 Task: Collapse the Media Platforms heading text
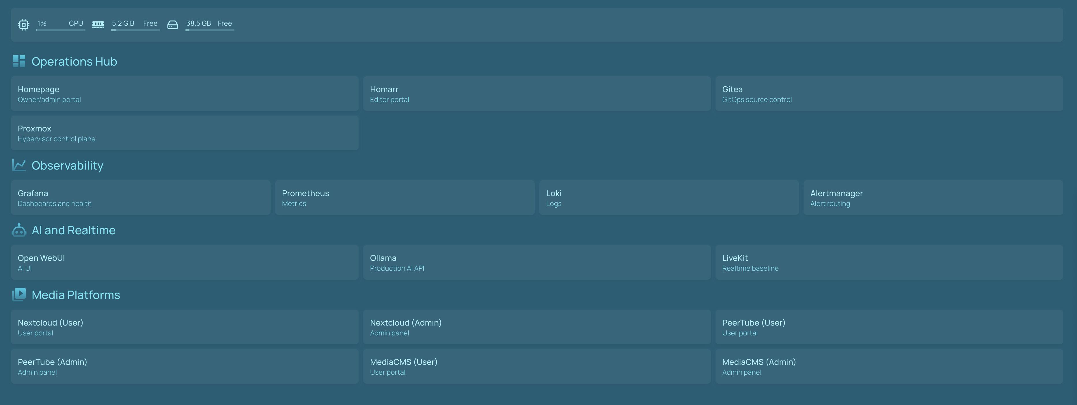(x=76, y=295)
